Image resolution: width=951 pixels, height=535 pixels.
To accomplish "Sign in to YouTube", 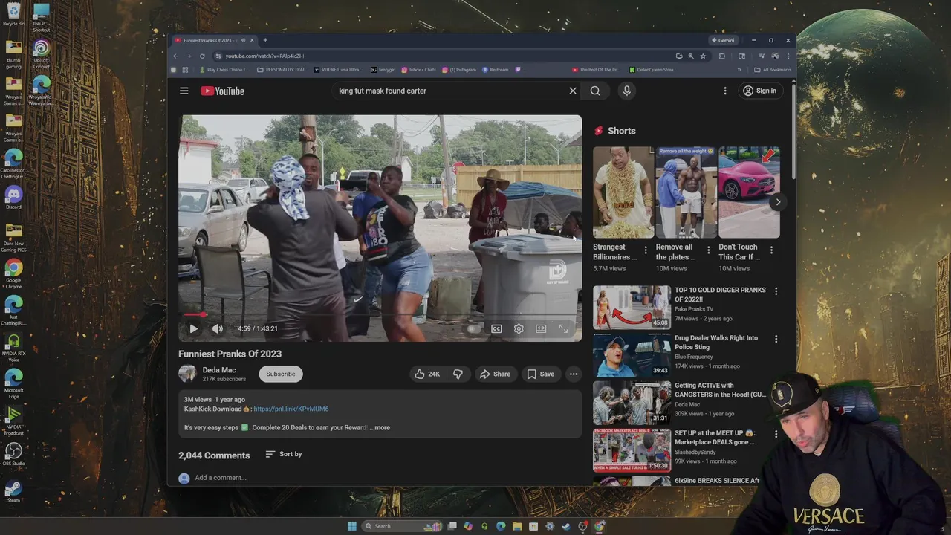I will (759, 91).
